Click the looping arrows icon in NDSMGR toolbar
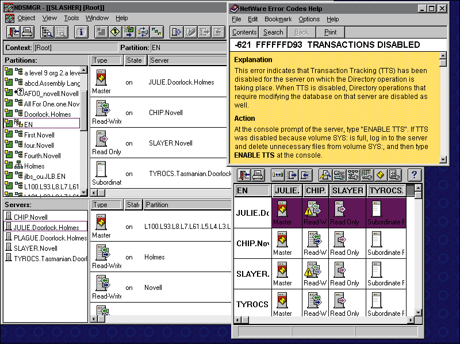The image size is (460, 344). (143, 32)
